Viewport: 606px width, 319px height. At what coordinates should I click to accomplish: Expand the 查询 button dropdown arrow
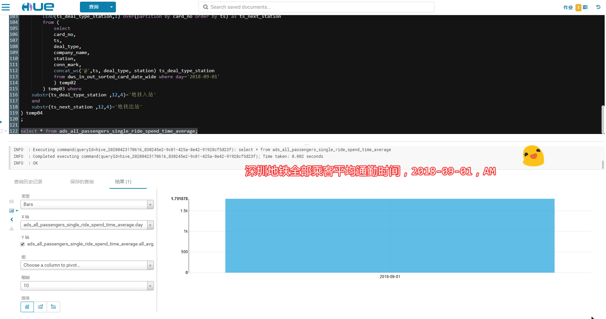click(x=112, y=7)
